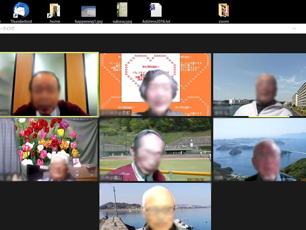Open the Address2016.txt text file

[x=156, y=11]
